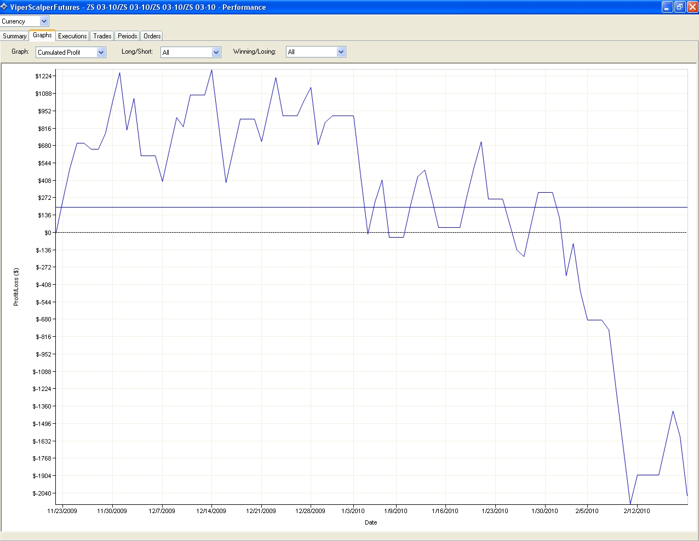The height and width of the screenshot is (541, 699).
Task: Click the $-1224 axis label
Action: click(x=42, y=389)
